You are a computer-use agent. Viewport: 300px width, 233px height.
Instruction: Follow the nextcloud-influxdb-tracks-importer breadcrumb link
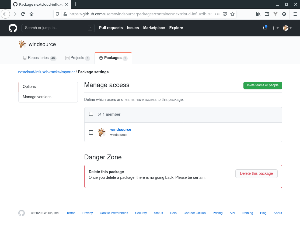46,72
